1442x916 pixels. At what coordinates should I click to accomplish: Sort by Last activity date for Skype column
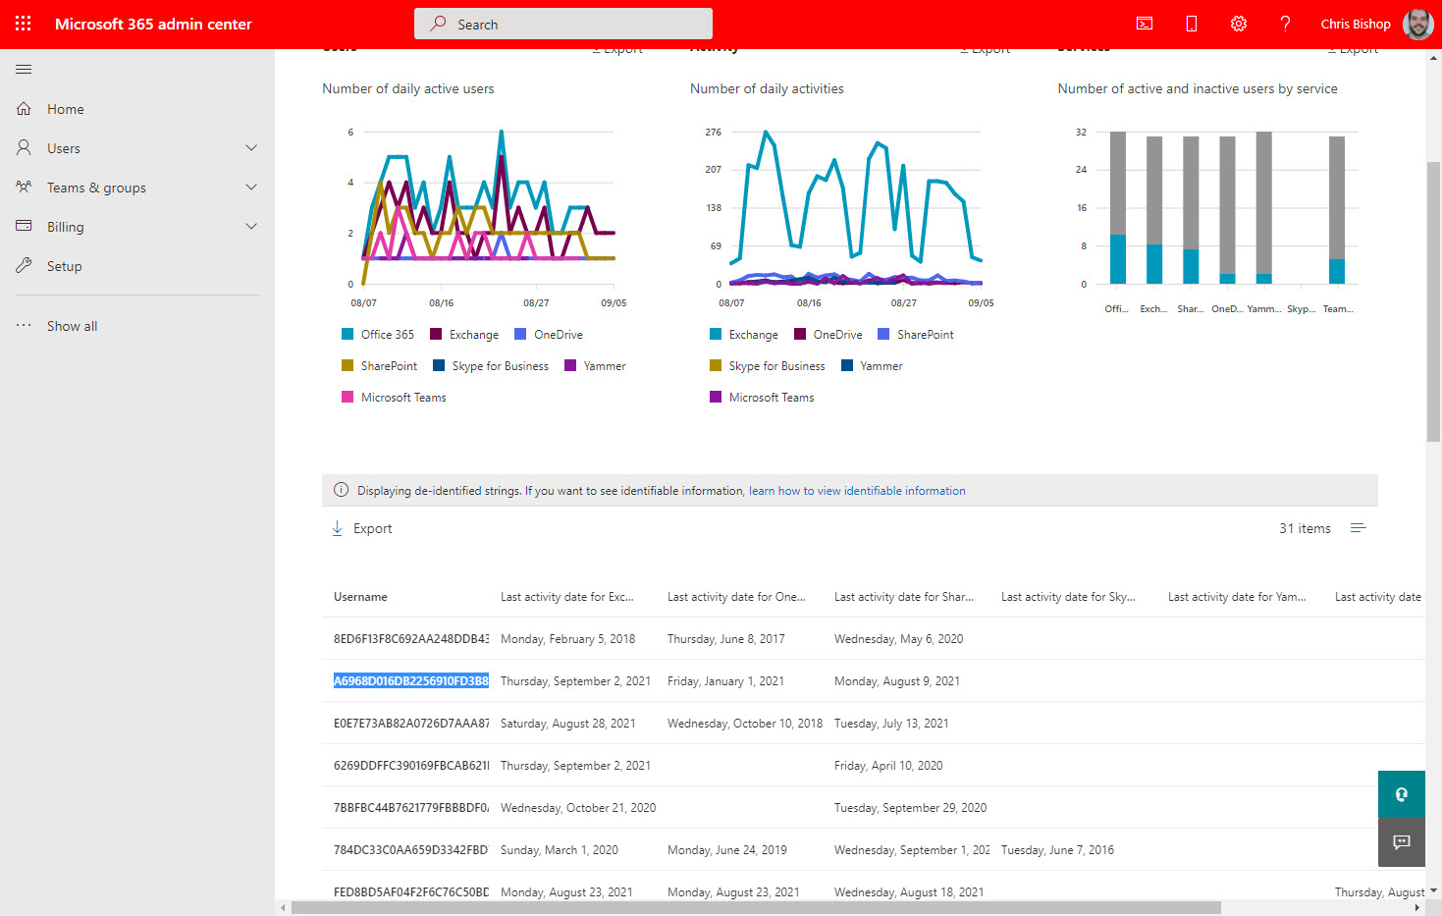pos(1068,597)
